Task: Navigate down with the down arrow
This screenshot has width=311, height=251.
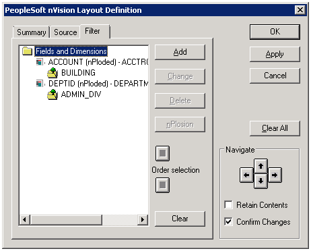Action: 261,181
